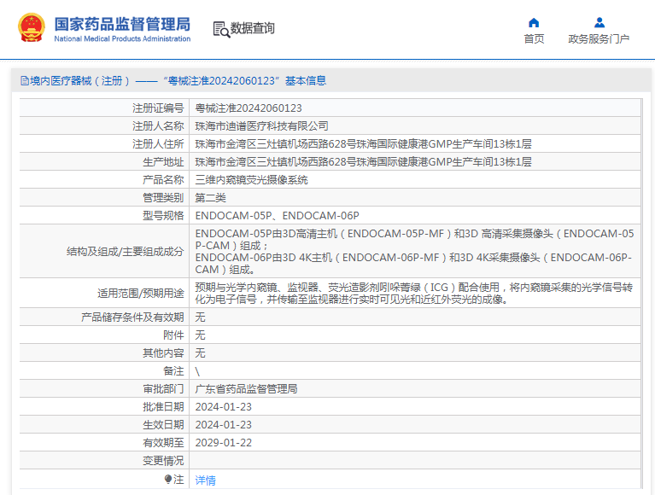Click approving department 广东省药品监督管理局
Screen dimensions: 655x495
pyautogui.click(x=246, y=389)
